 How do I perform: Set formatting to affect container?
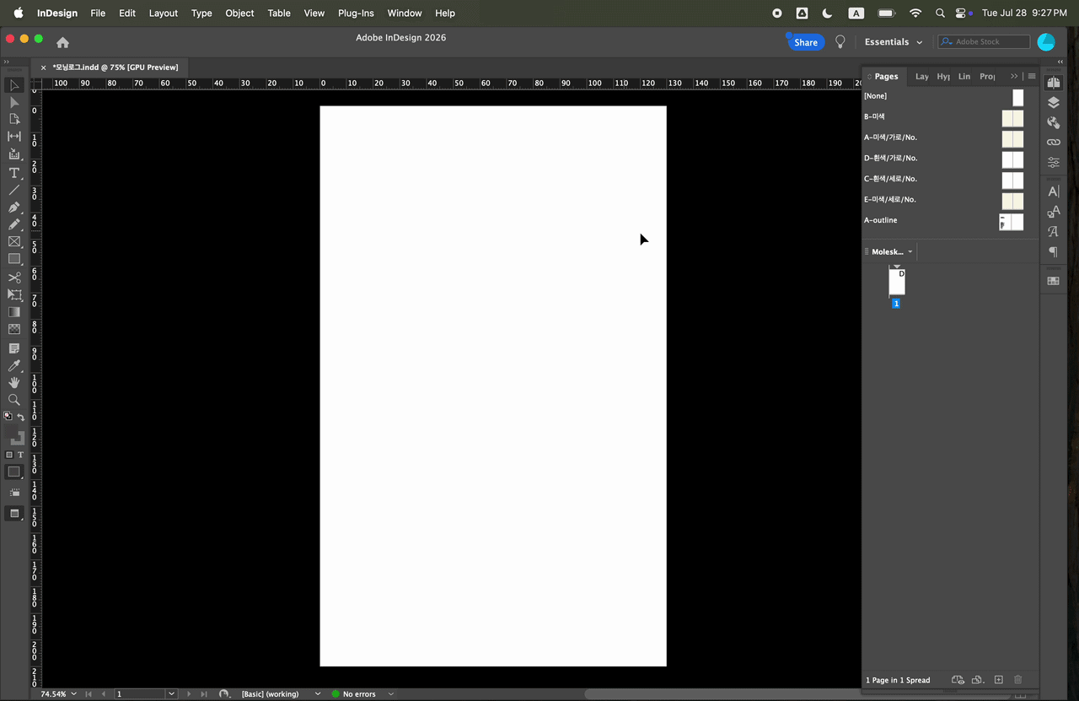click(9, 455)
